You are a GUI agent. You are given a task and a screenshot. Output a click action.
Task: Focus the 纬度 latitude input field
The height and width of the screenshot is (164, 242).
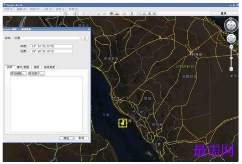coord(51,46)
